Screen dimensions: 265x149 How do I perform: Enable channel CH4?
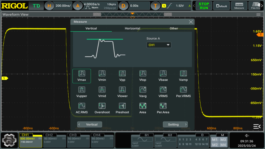[102, 140]
